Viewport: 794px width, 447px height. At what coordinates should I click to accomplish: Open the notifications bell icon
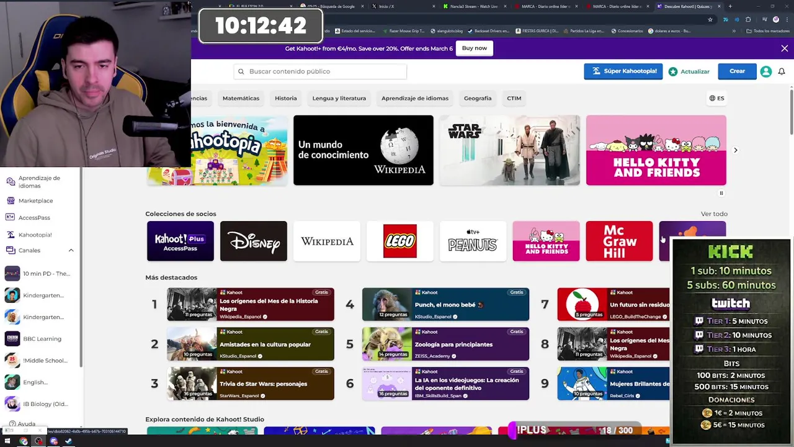point(782,71)
